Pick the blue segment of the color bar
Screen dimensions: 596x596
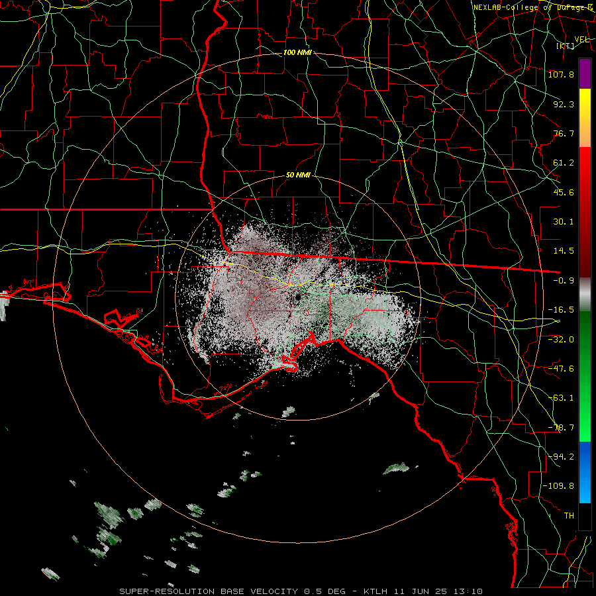[585, 472]
